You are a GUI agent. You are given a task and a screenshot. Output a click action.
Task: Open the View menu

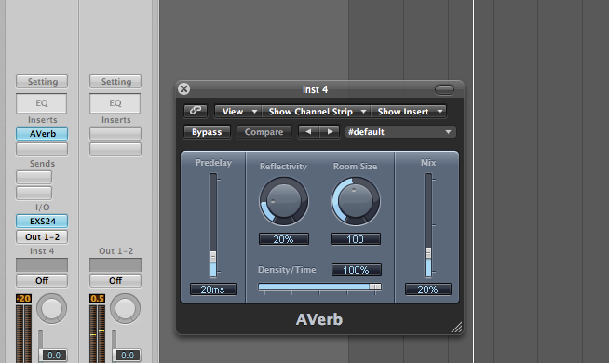pyautogui.click(x=238, y=112)
